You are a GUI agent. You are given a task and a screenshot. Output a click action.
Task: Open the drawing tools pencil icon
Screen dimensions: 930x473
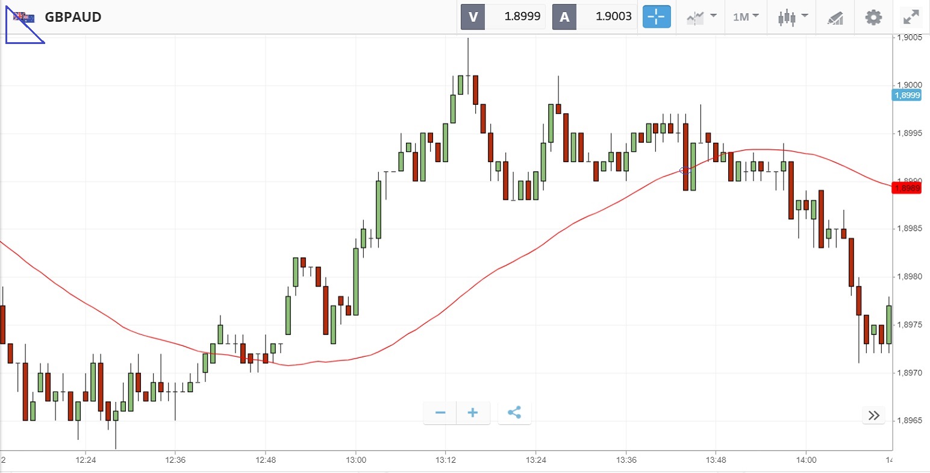(835, 17)
